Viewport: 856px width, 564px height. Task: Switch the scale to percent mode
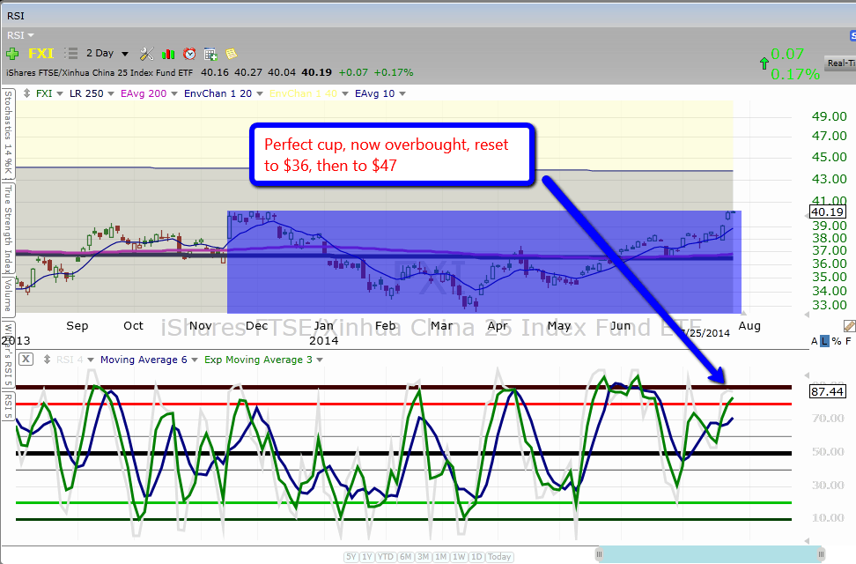click(x=836, y=341)
